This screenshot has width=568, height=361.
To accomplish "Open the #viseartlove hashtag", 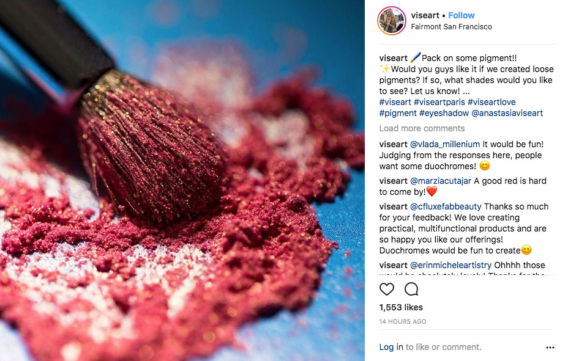I will click(491, 102).
